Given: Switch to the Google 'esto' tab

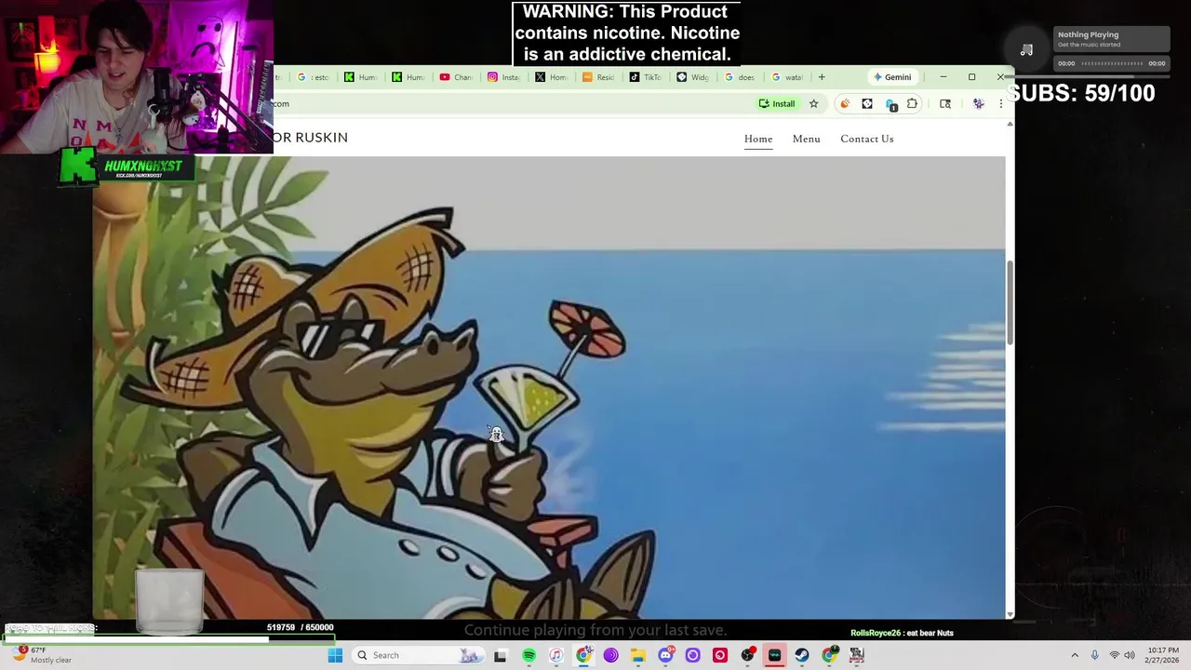Looking at the screenshot, I should tap(314, 77).
